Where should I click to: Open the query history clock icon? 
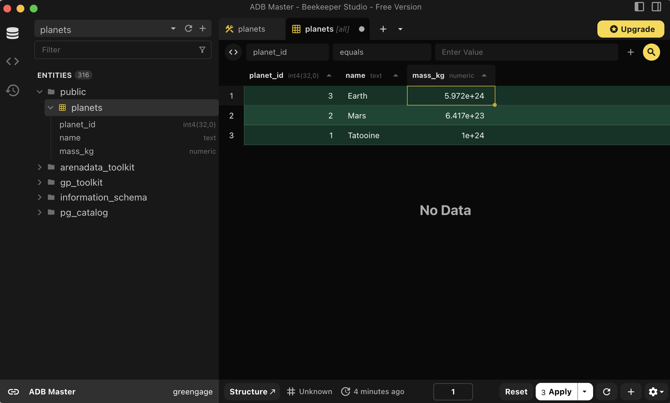point(13,90)
